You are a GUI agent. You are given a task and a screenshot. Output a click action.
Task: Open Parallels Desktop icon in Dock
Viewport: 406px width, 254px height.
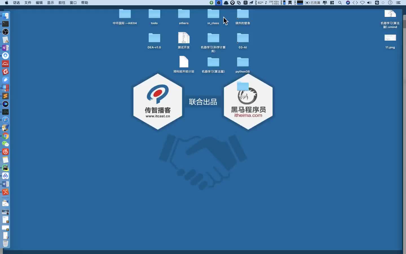pyautogui.click(x=5, y=88)
